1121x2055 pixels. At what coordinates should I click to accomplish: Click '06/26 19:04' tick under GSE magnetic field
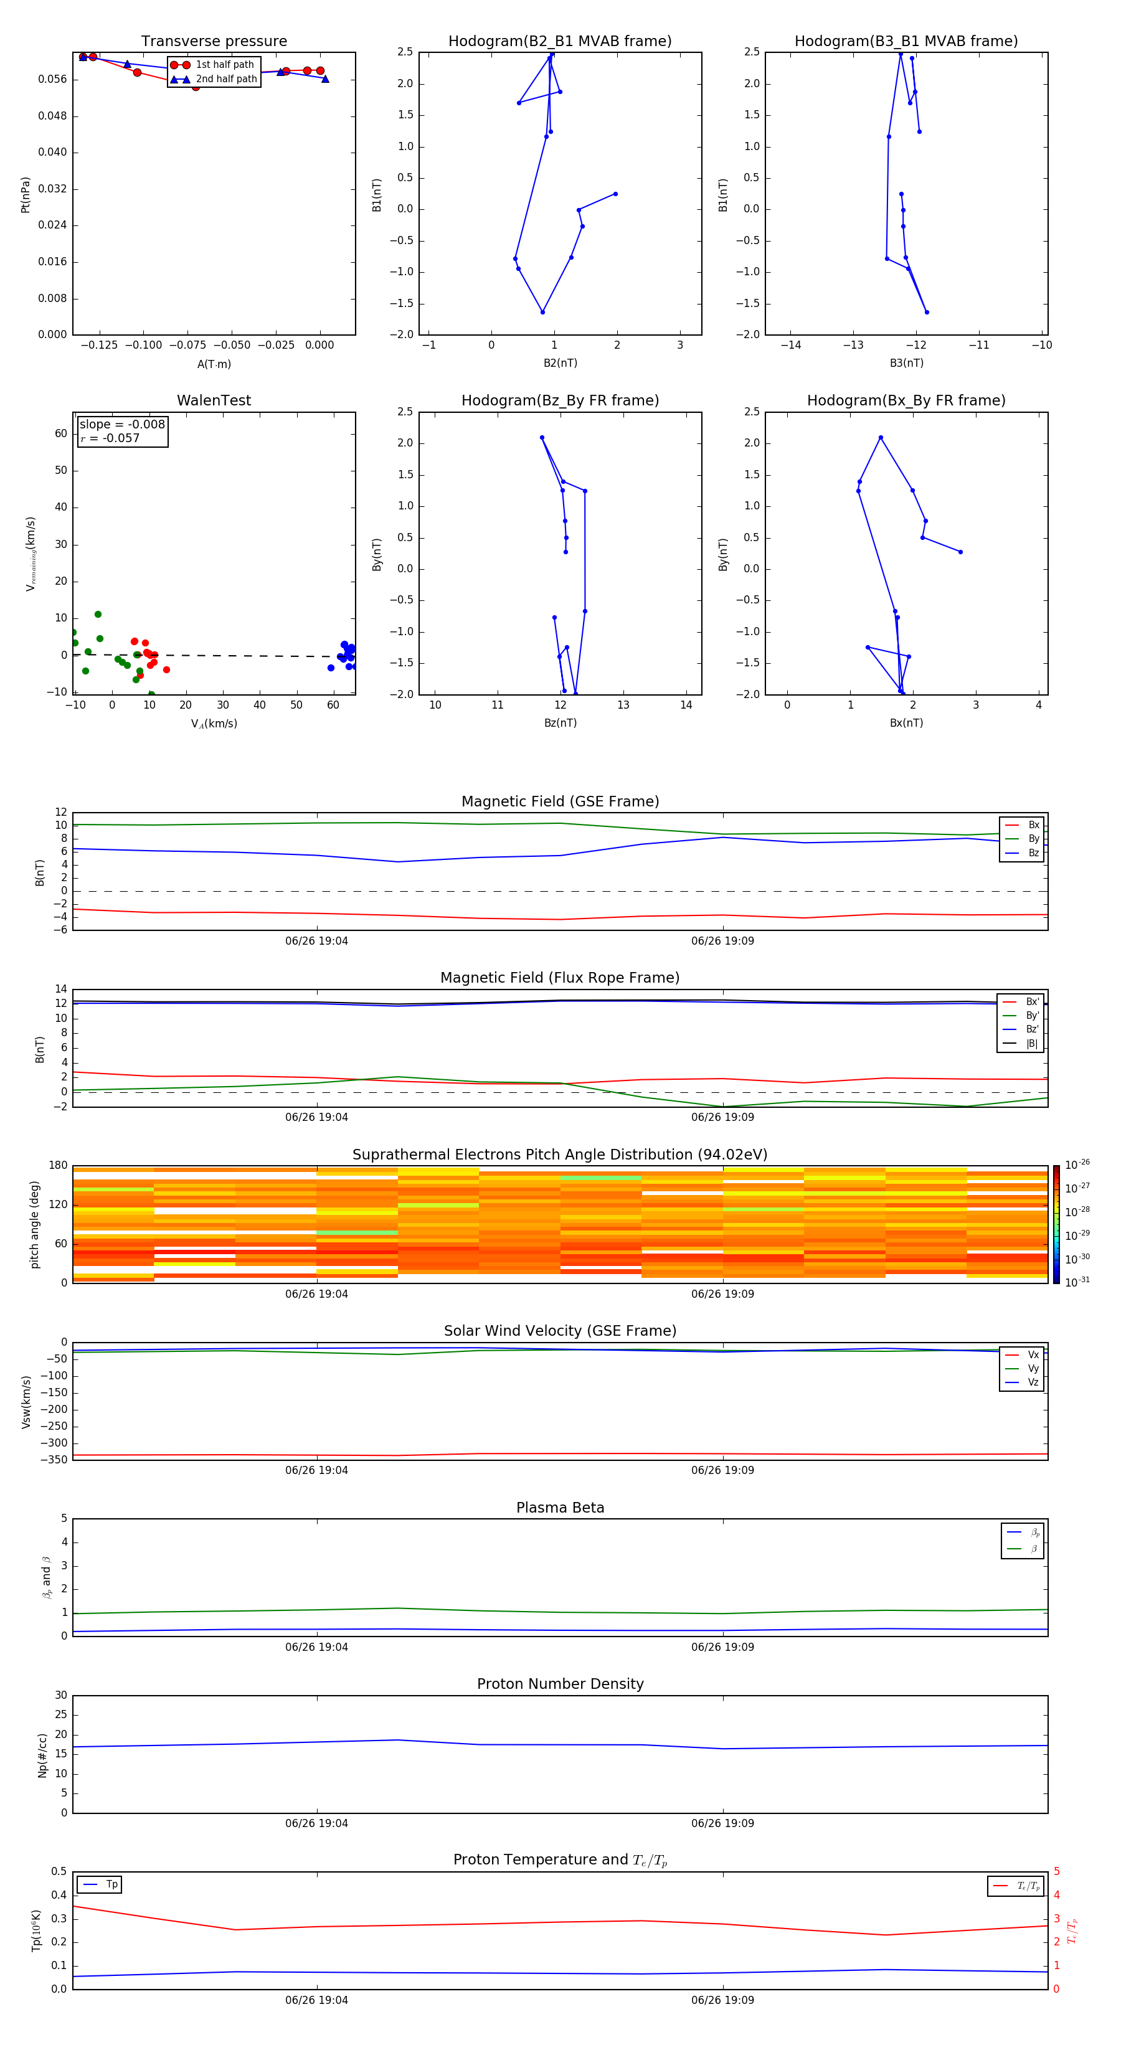point(317,940)
